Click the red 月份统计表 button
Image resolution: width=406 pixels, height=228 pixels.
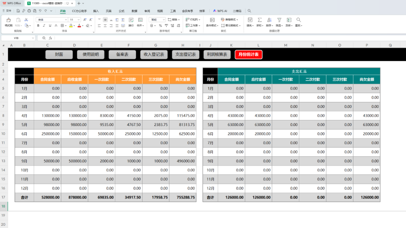248,54
